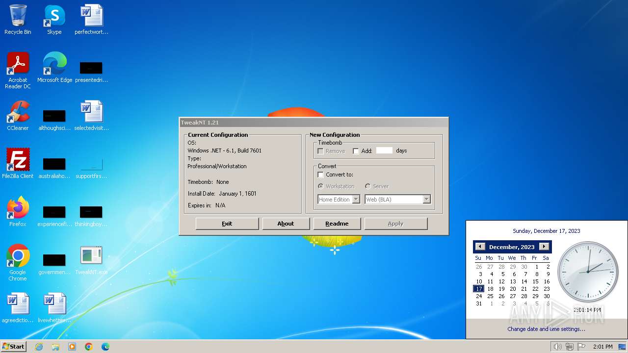Select the Workstation radio button
628x353 pixels.
321,186
